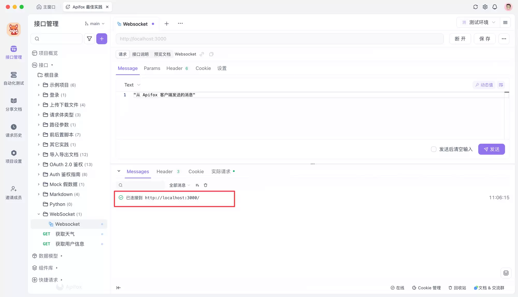This screenshot has width=518, height=297.
Task: Click the 动态值 button
Action: point(484,85)
